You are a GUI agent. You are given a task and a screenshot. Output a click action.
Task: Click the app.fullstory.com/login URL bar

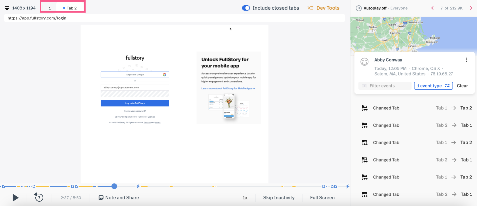pyautogui.click(x=174, y=18)
